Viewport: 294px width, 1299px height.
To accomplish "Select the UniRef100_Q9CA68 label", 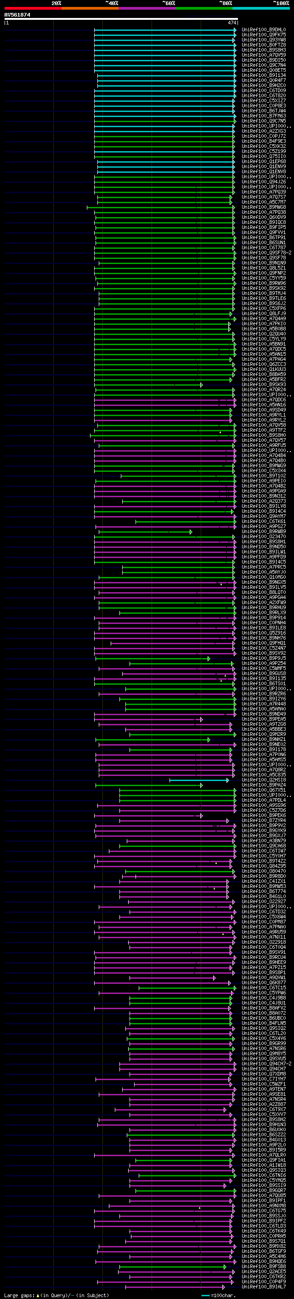I will click(x=263, y=846).
